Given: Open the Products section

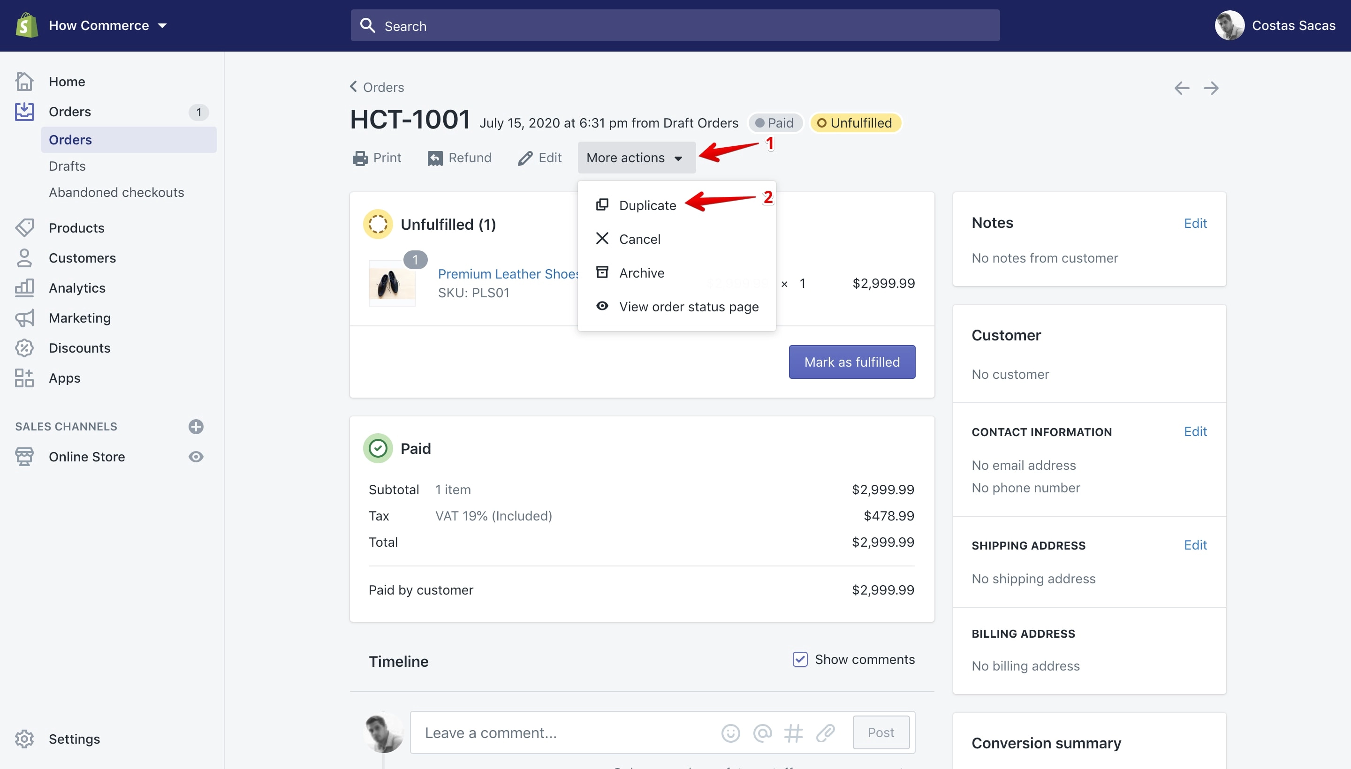Looking at the screenshot, I should pyautogui.click(x=76, y=227).
